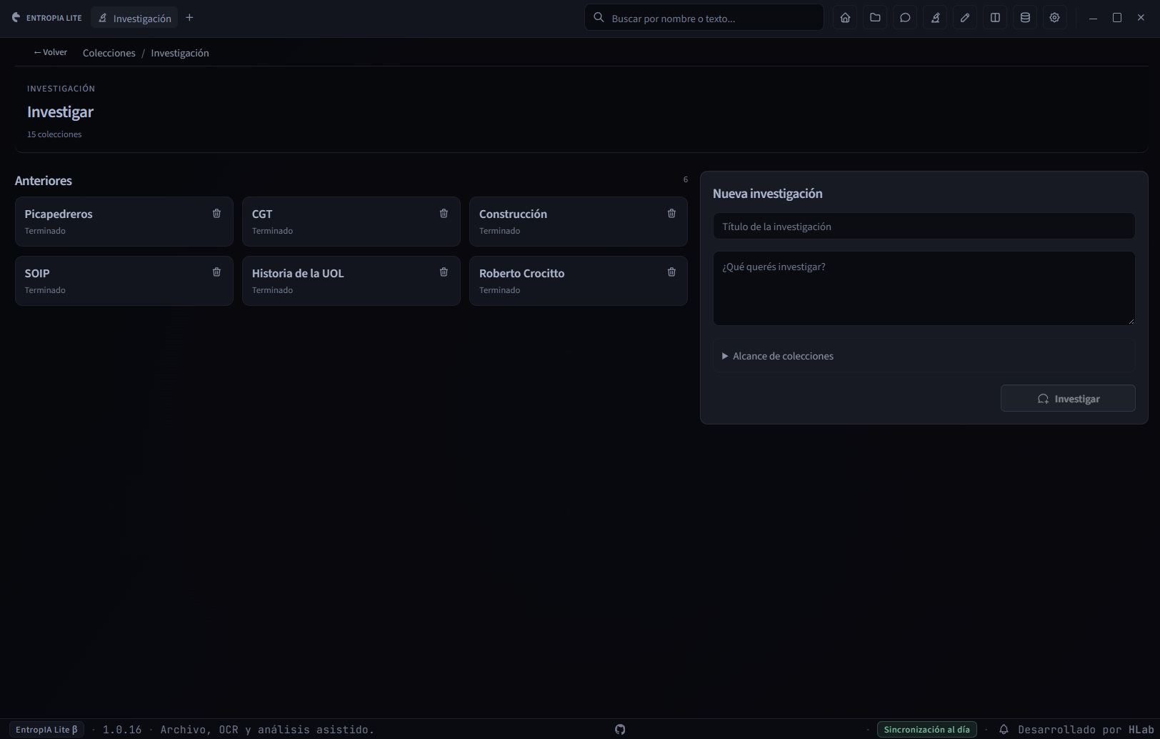Click the Investigar submit button
The image size is (1160, 739).
(x=1068, y=399)
